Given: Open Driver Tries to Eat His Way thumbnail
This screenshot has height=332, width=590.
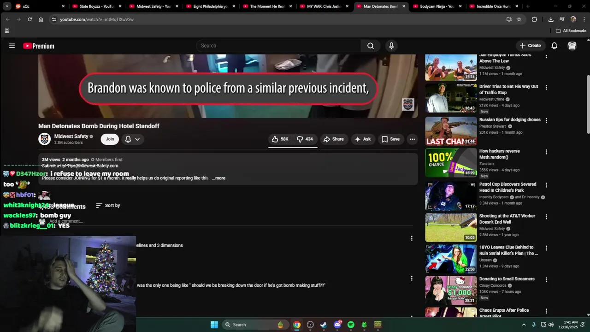Looking at the screenshot, I should coord(451,98).
